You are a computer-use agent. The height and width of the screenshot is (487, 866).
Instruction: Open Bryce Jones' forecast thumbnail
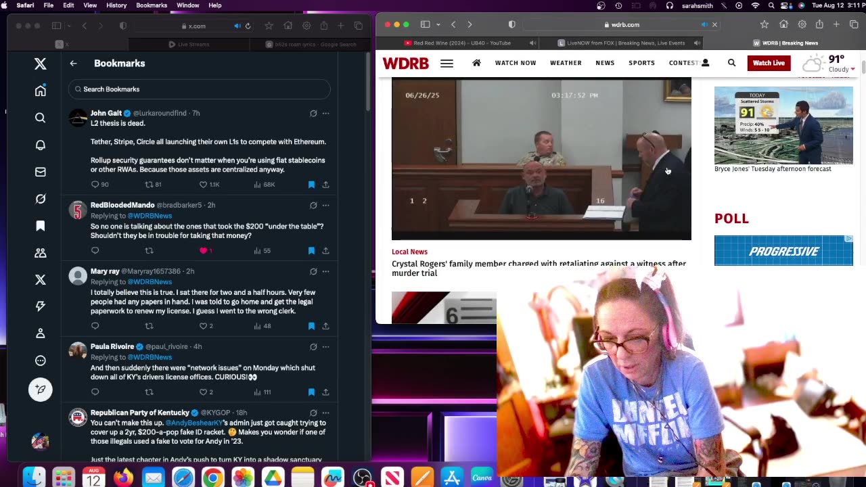[783, 125]
